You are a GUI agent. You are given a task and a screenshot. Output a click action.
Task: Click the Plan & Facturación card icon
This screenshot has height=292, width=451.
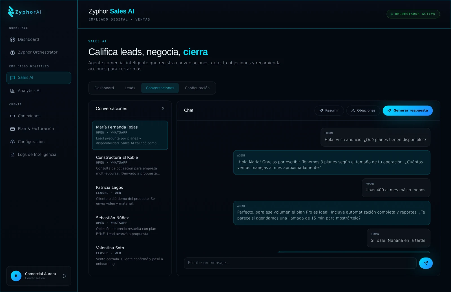click(x=12, y=129)
